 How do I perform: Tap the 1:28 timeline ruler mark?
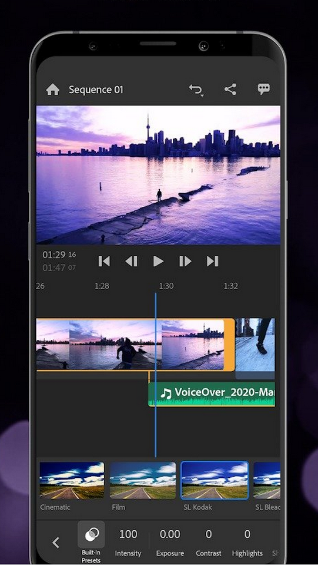click(x=102, y=286)
